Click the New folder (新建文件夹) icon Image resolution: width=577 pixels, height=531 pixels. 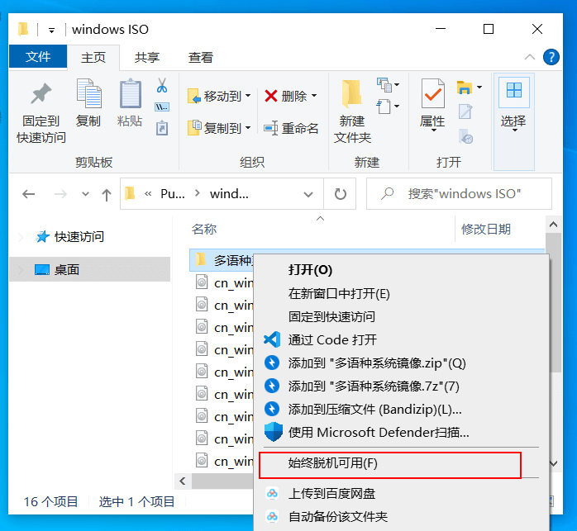pyautogui.click(x=352, y=92)
